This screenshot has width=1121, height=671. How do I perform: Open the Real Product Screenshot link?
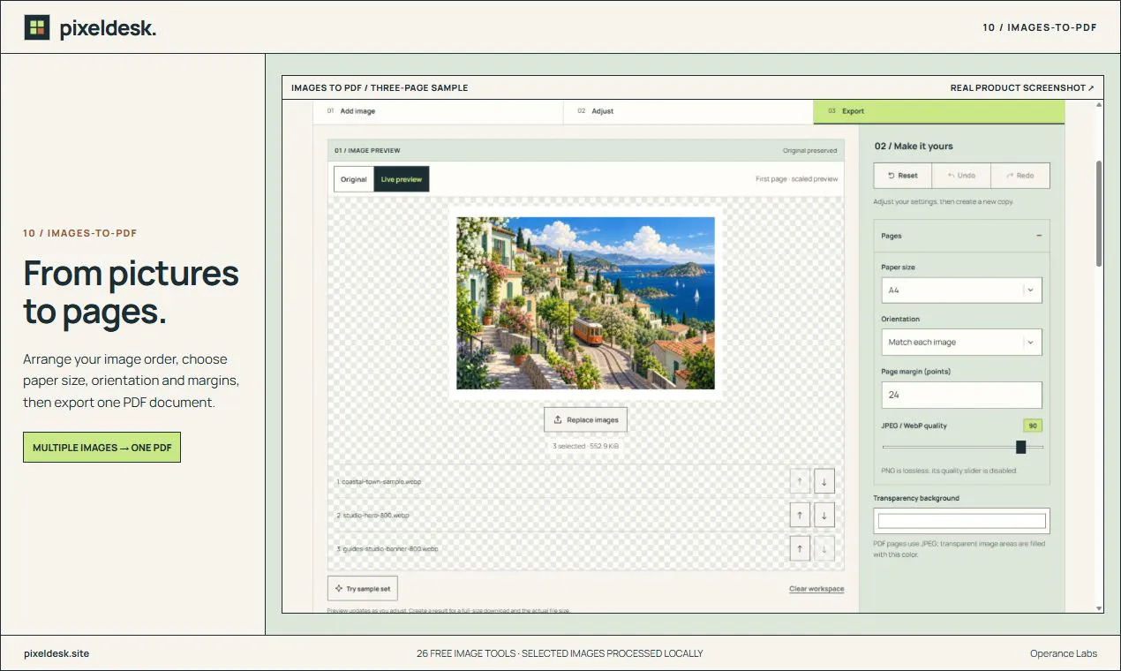[x=1022, y=87]
